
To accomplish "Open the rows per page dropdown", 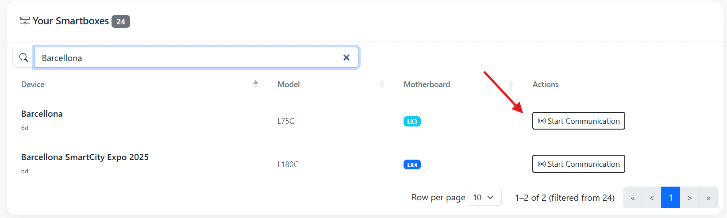I will (x=484, y=198).
